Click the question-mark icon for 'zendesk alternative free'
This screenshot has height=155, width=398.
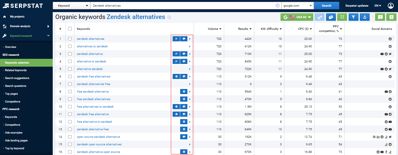[184, 129]
